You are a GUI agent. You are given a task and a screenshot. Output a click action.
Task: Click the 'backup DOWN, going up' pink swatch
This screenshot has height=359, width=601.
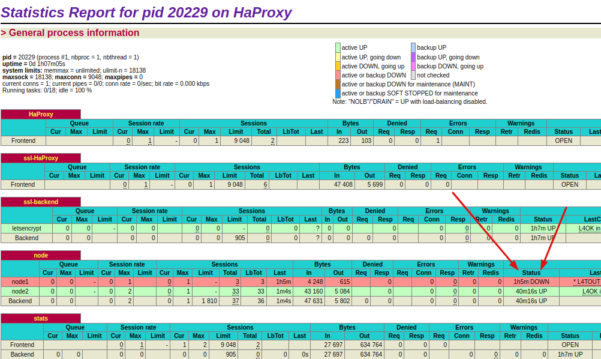pyautogui.click(x=413, y=66)
